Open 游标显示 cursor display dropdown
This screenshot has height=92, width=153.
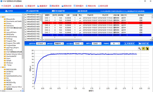pos(59,43)
